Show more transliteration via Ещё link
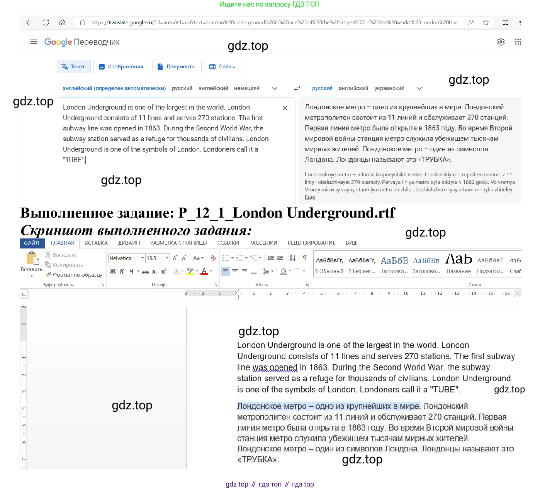This screenshot has width=540, height=490. coord(310,197)
